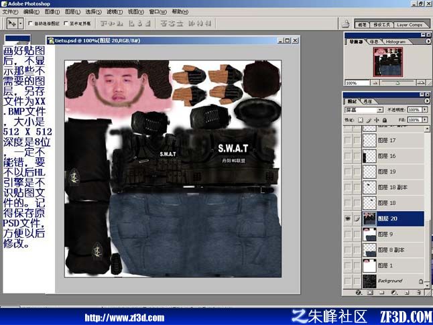Viewport: 433px width, 325px height.
Task: Switch to the Navigator tab
Action: point(356,42)
